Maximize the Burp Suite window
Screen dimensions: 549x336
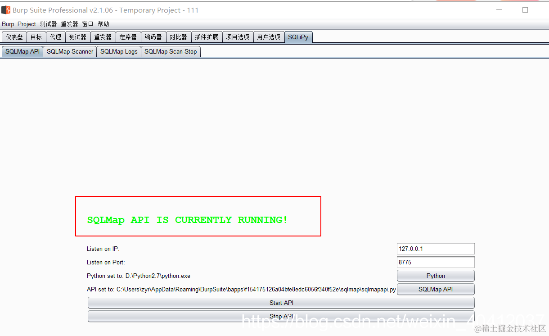[x=525, y=10]
